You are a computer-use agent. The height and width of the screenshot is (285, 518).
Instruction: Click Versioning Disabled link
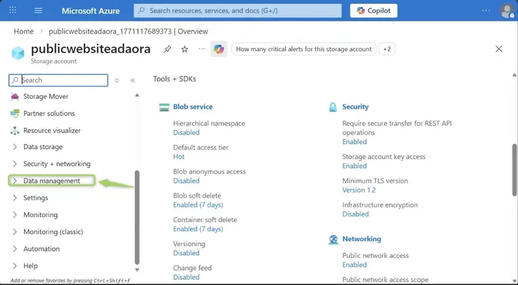point(186,253)
